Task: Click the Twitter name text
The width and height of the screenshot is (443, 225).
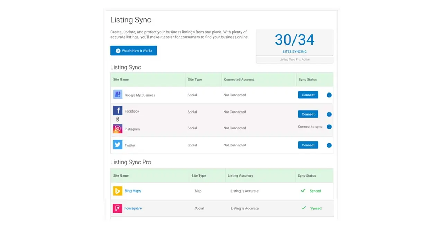Action: click(x=130, y=145)
